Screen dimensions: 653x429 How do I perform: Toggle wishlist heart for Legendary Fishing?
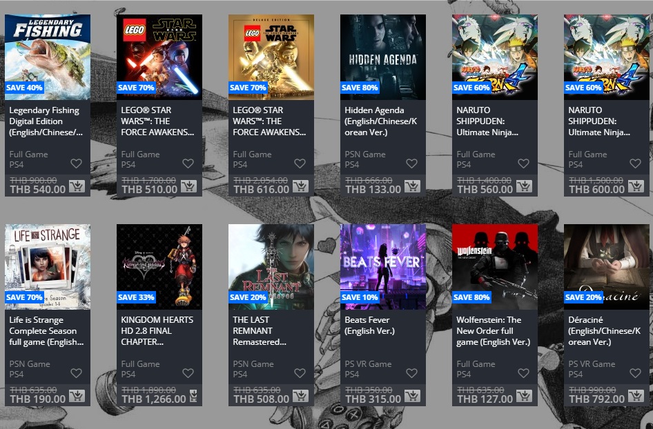click(76, 163)
